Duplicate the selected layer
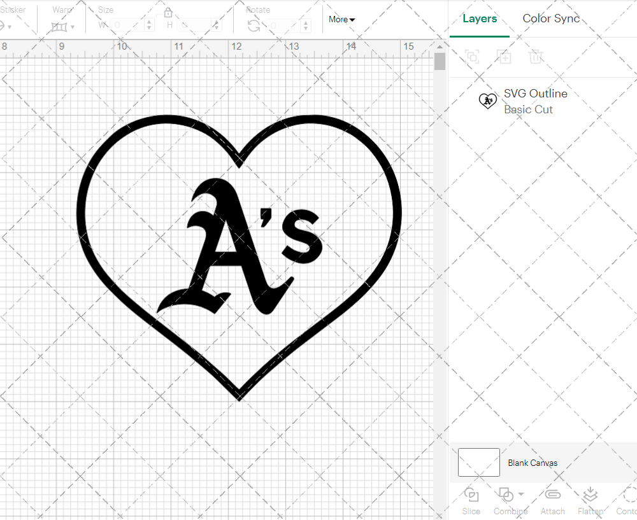This screenshot has width=637, height=520. (x=504, y=57)
